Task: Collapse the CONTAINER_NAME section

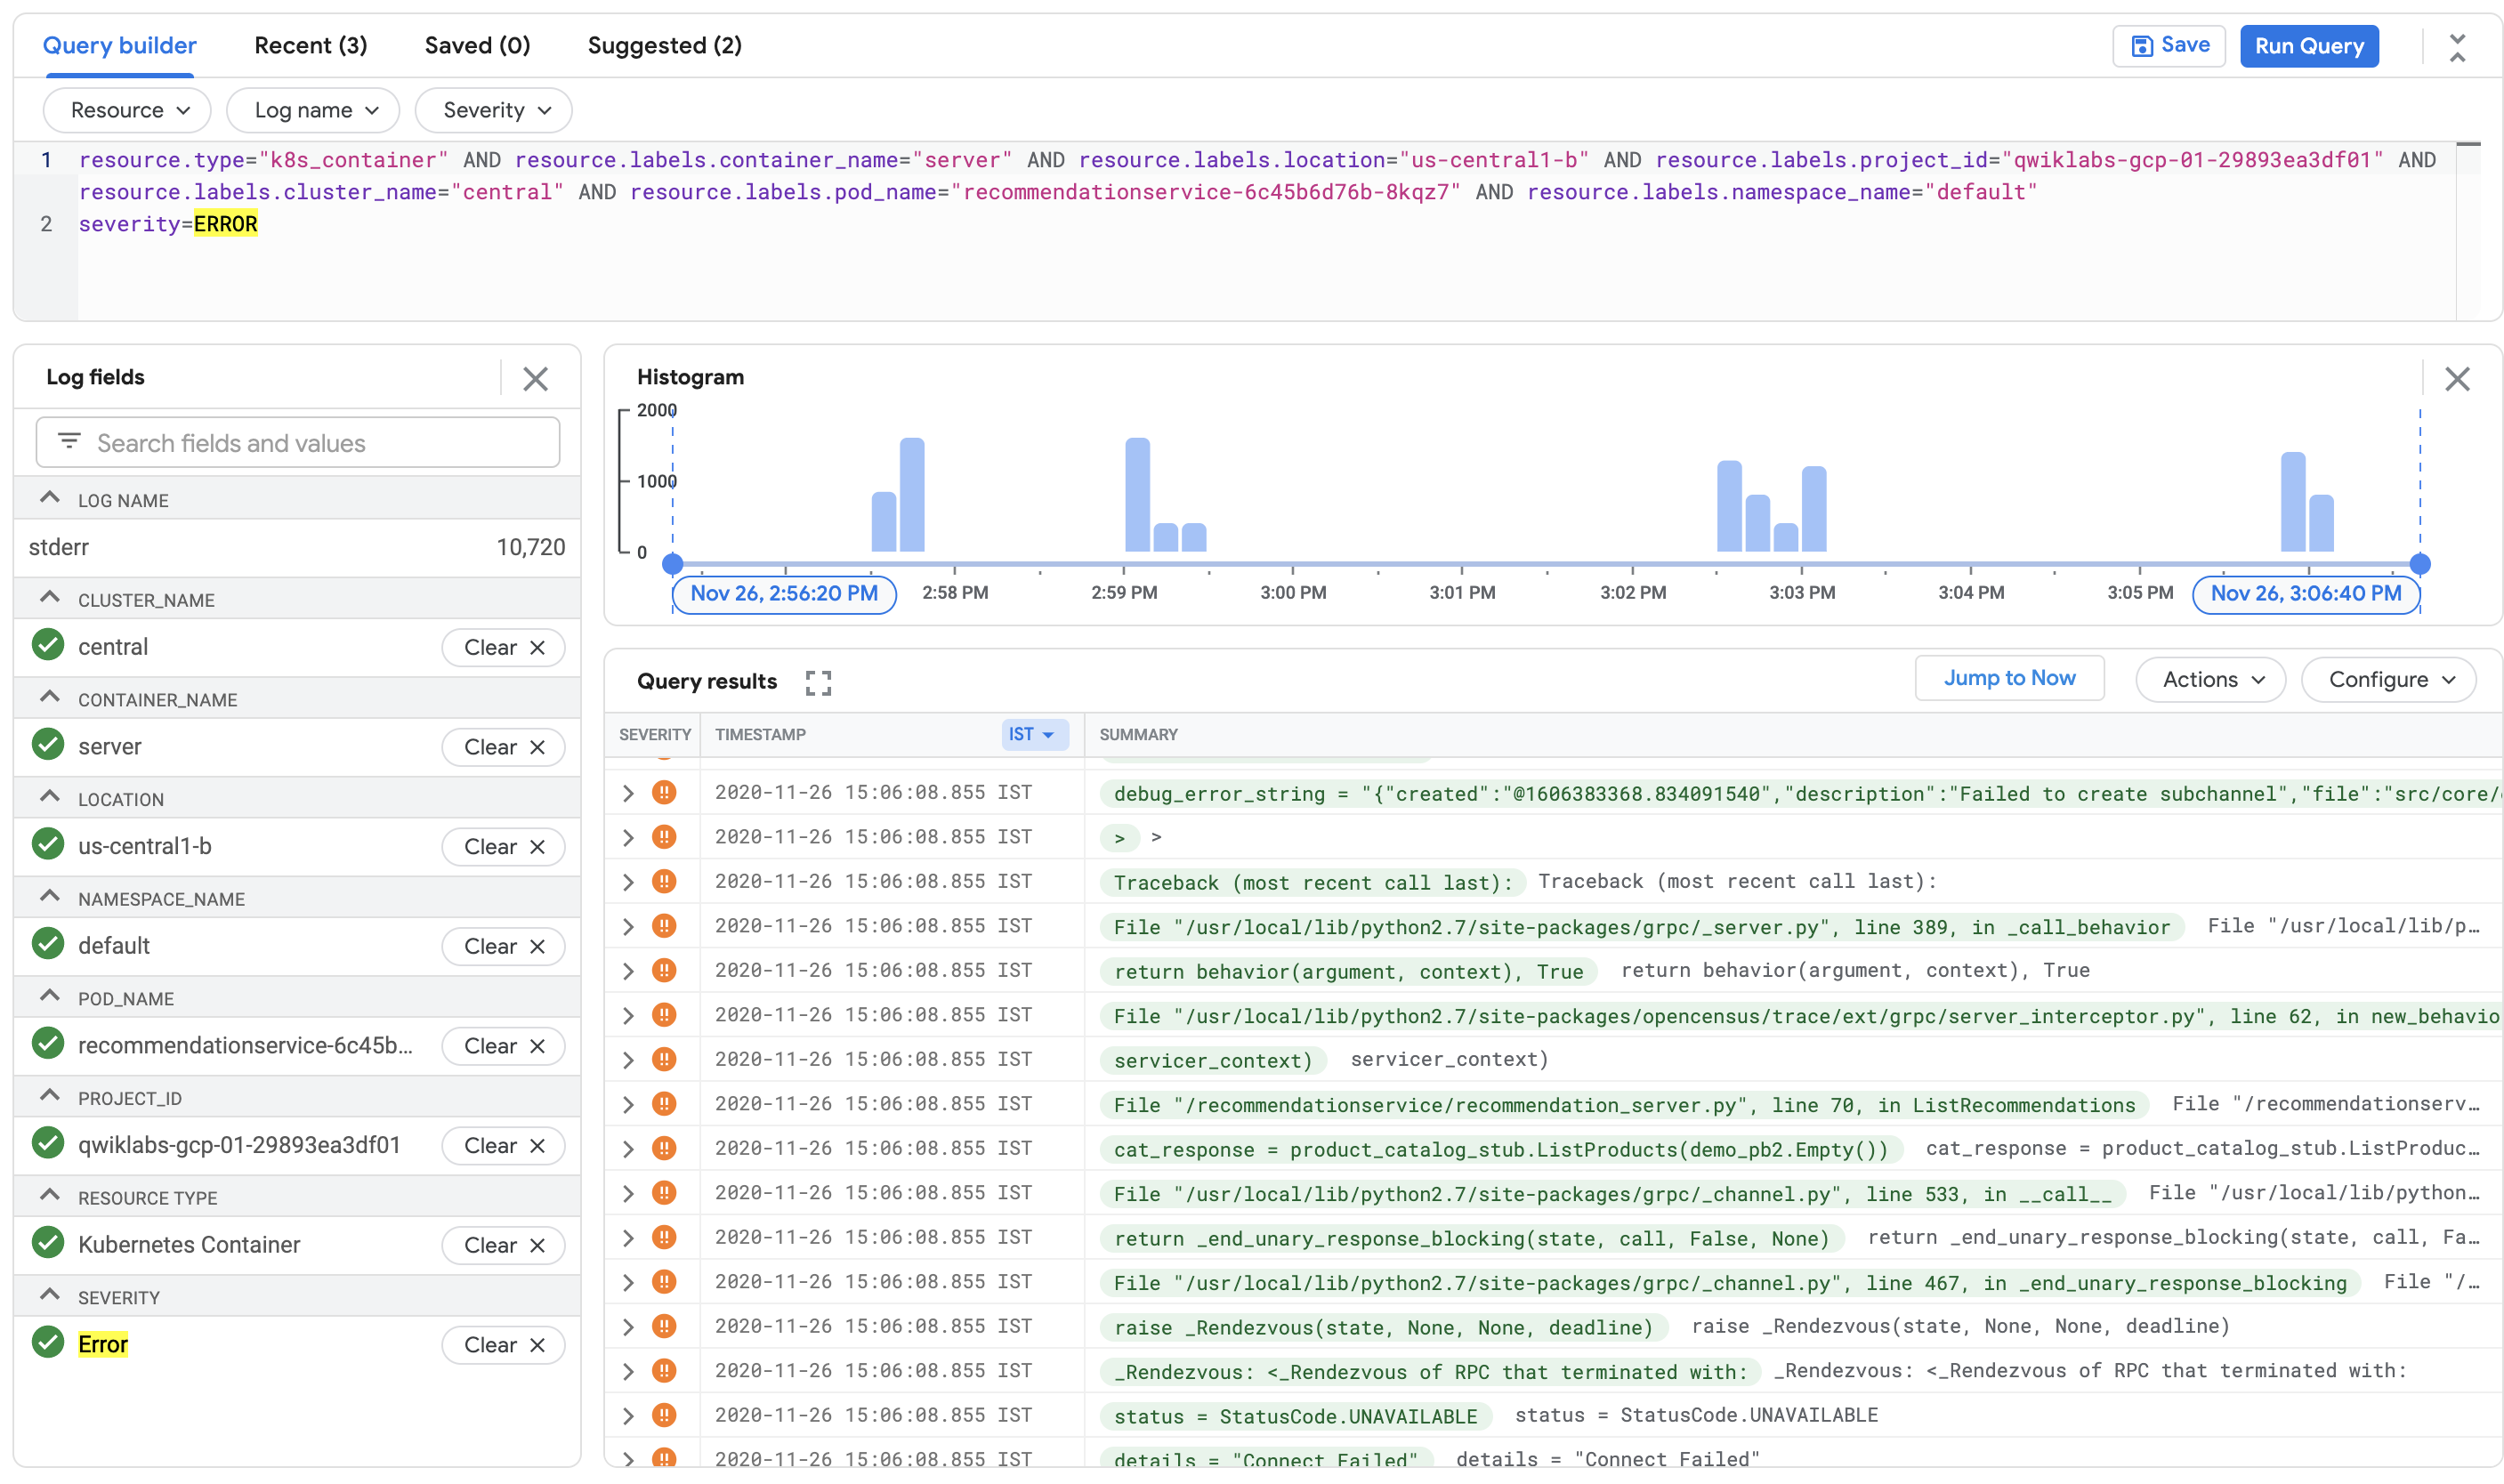Action: click(x=50, y=697)
